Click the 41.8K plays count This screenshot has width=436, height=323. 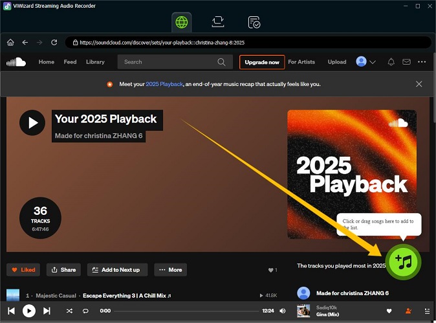(268, 295)
